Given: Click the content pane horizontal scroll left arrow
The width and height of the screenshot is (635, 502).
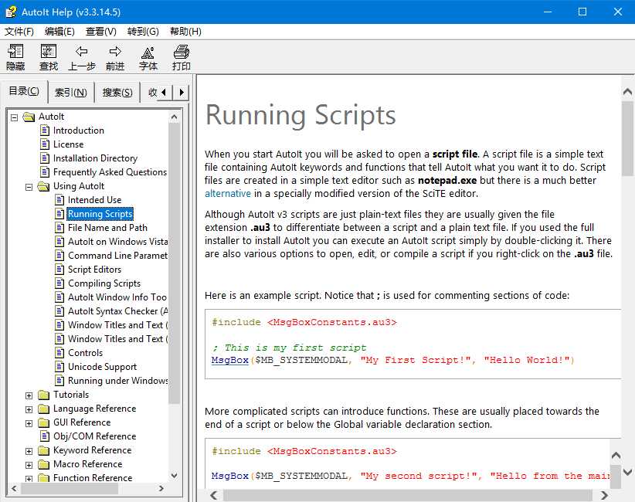Looking at the screenshot, I should pos(214,495).
